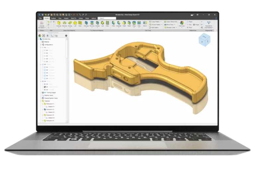Apply the Fillet tool
The width and height of the screenshot is (255, 170).
[x=113, y=24]
